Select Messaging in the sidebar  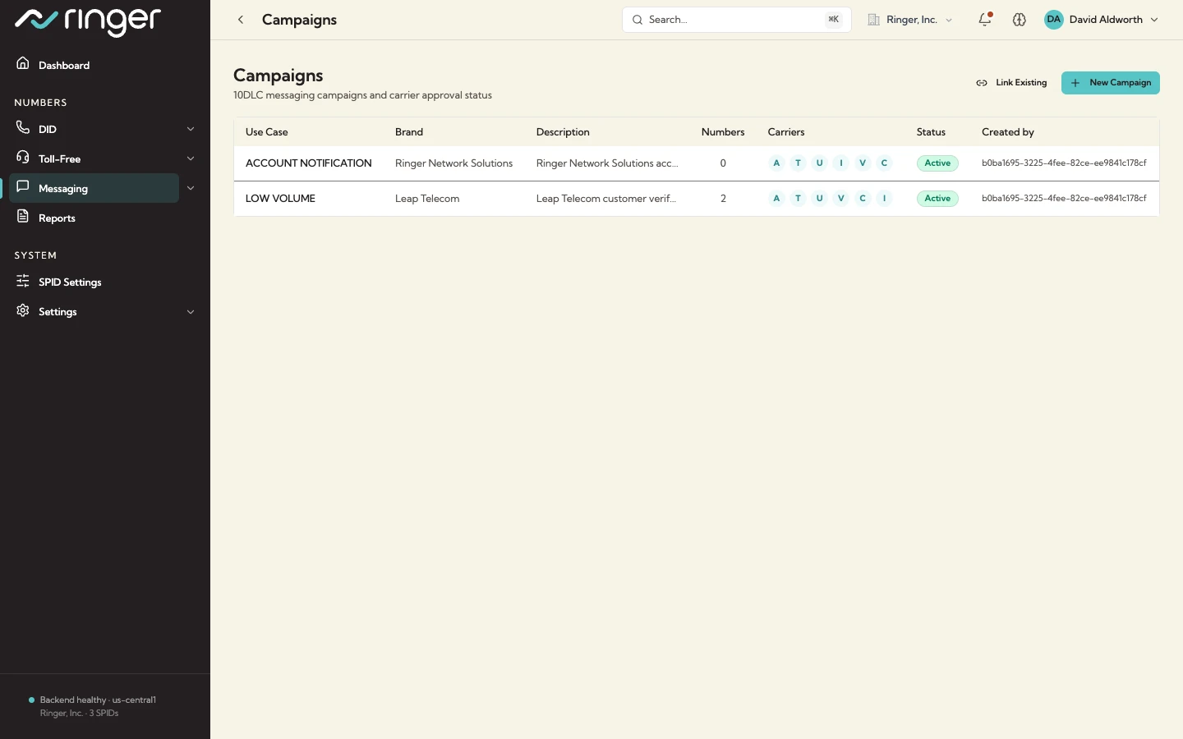[x=94, y=188]
